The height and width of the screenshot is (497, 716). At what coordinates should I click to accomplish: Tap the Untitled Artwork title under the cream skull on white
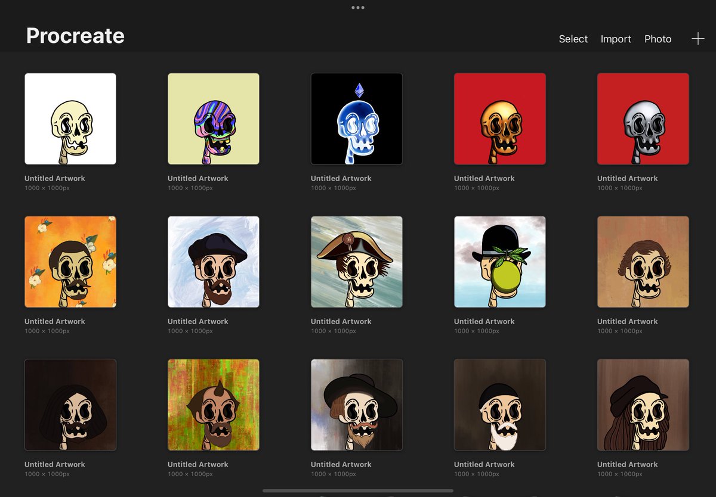[55, 178]
